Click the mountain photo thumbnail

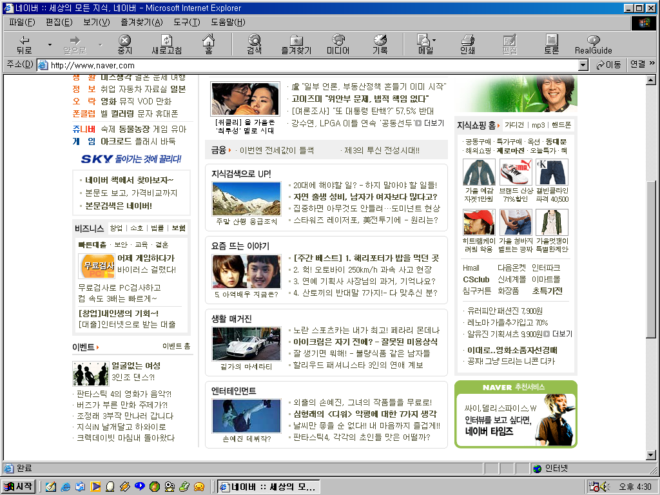[246, 199]
